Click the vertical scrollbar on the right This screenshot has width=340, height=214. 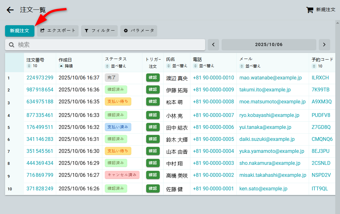pyautogui.click(x=337, y=117)
